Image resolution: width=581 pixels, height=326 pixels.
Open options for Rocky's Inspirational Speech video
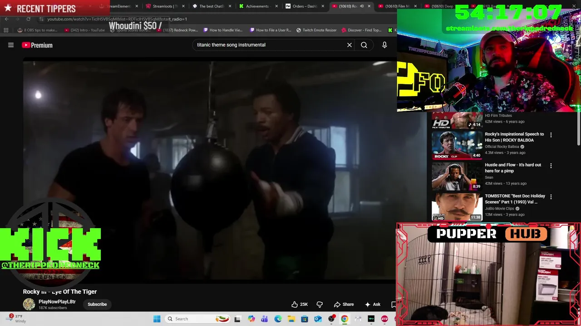(551, 135)
